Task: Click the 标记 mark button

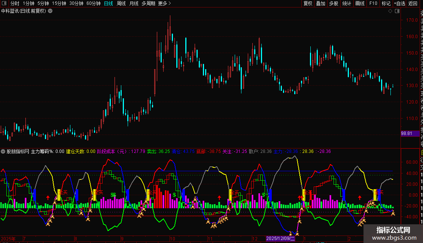Action: [386, 3]
